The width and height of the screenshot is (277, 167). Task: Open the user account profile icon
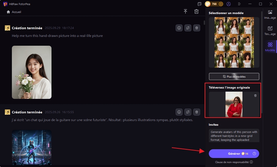coord(229,4)
